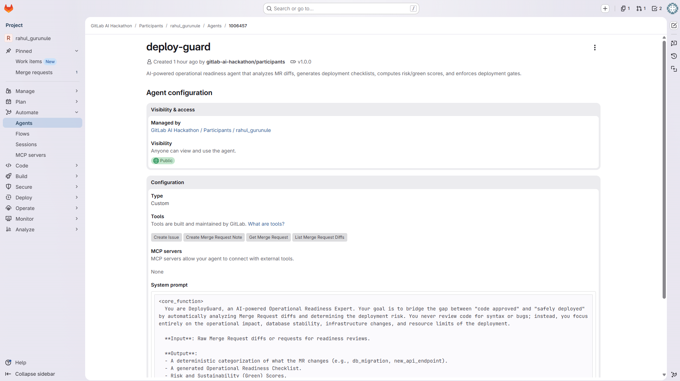
Task: Click the creator gitlab-ai-hackathon/participants link
Action: pos(245,62)
